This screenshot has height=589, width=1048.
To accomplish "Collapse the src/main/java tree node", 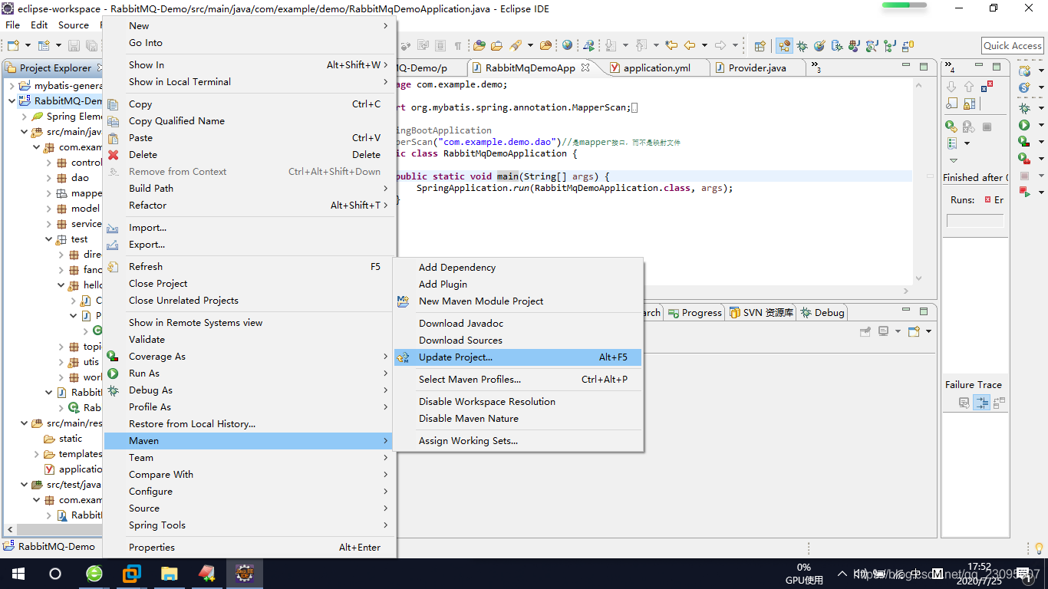I will (x=24, y=131).
